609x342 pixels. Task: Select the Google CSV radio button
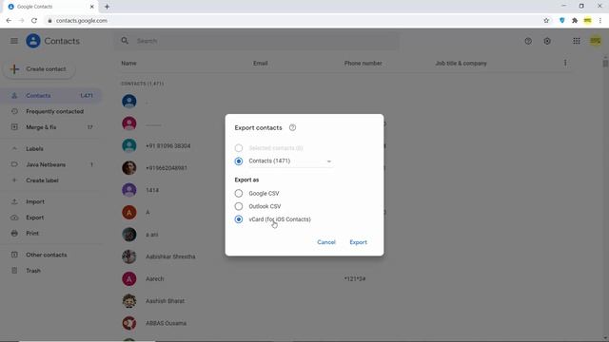coord(239,193)
